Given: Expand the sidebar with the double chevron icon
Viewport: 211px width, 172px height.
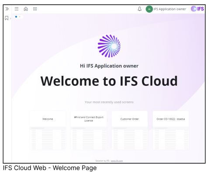Looking at the screenshot, I should (7, 9).
